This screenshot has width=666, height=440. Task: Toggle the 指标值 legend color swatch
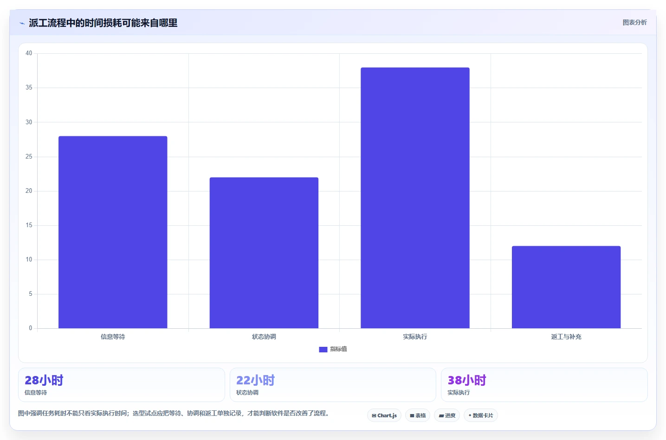click(323, 350)
